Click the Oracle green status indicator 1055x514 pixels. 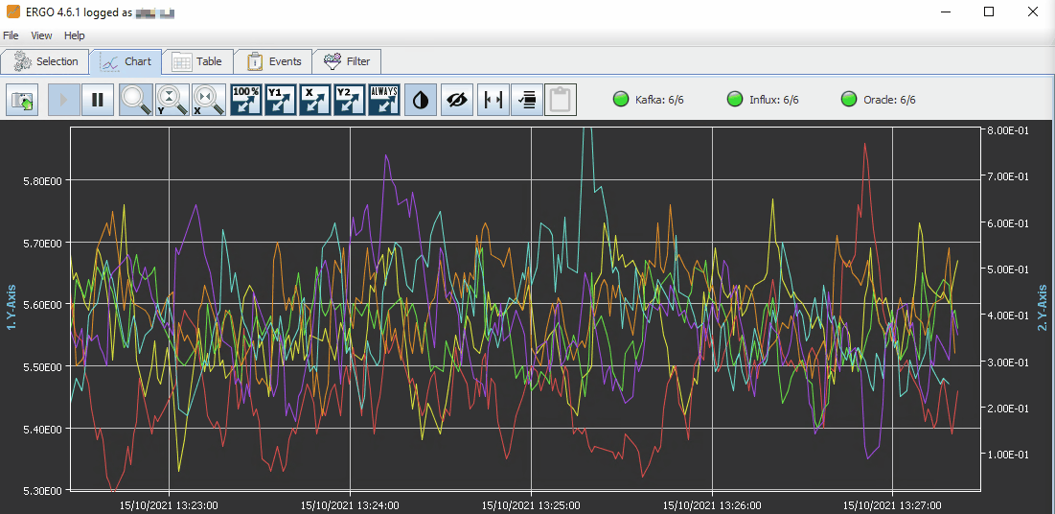(x=848, y=100)
